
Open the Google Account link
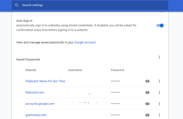[85, 42]
